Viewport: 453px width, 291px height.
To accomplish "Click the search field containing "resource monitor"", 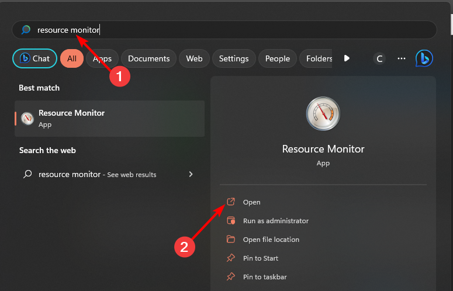I will pos(224,30).
